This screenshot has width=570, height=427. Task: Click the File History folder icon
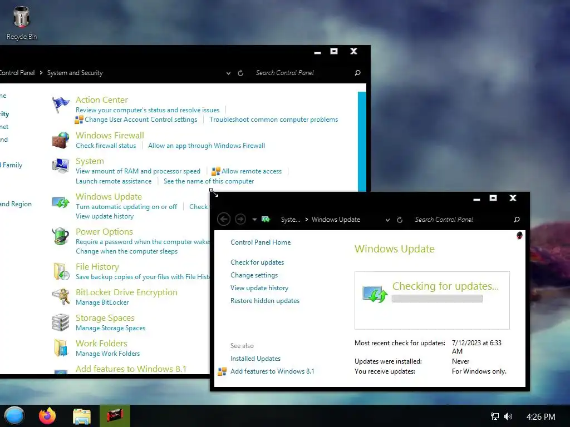61,271
